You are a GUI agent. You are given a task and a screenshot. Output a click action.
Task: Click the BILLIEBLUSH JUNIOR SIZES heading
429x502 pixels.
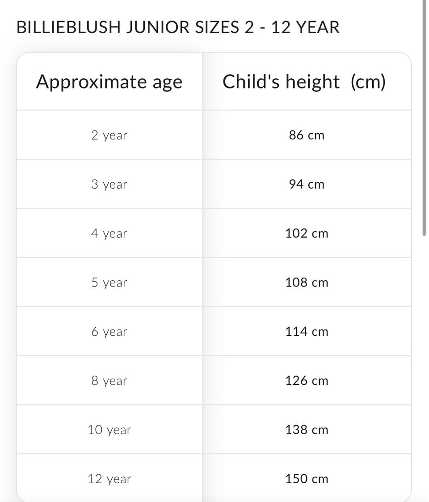178,27
